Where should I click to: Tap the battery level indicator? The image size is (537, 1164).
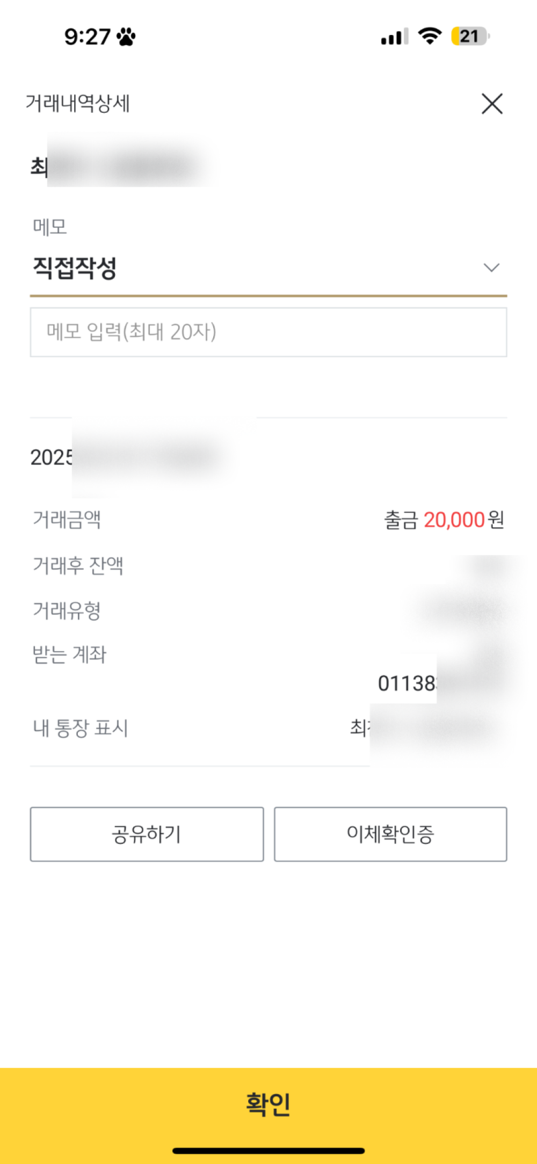click(x=470, y=36)
